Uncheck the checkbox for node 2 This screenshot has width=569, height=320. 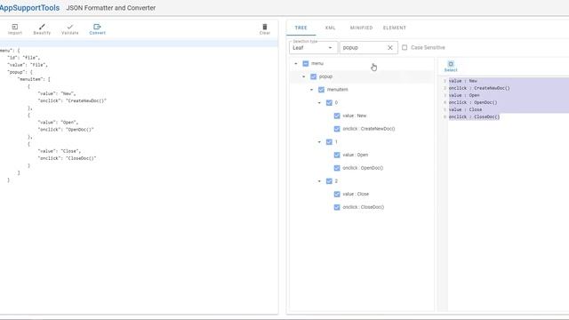tap(329, 181)
